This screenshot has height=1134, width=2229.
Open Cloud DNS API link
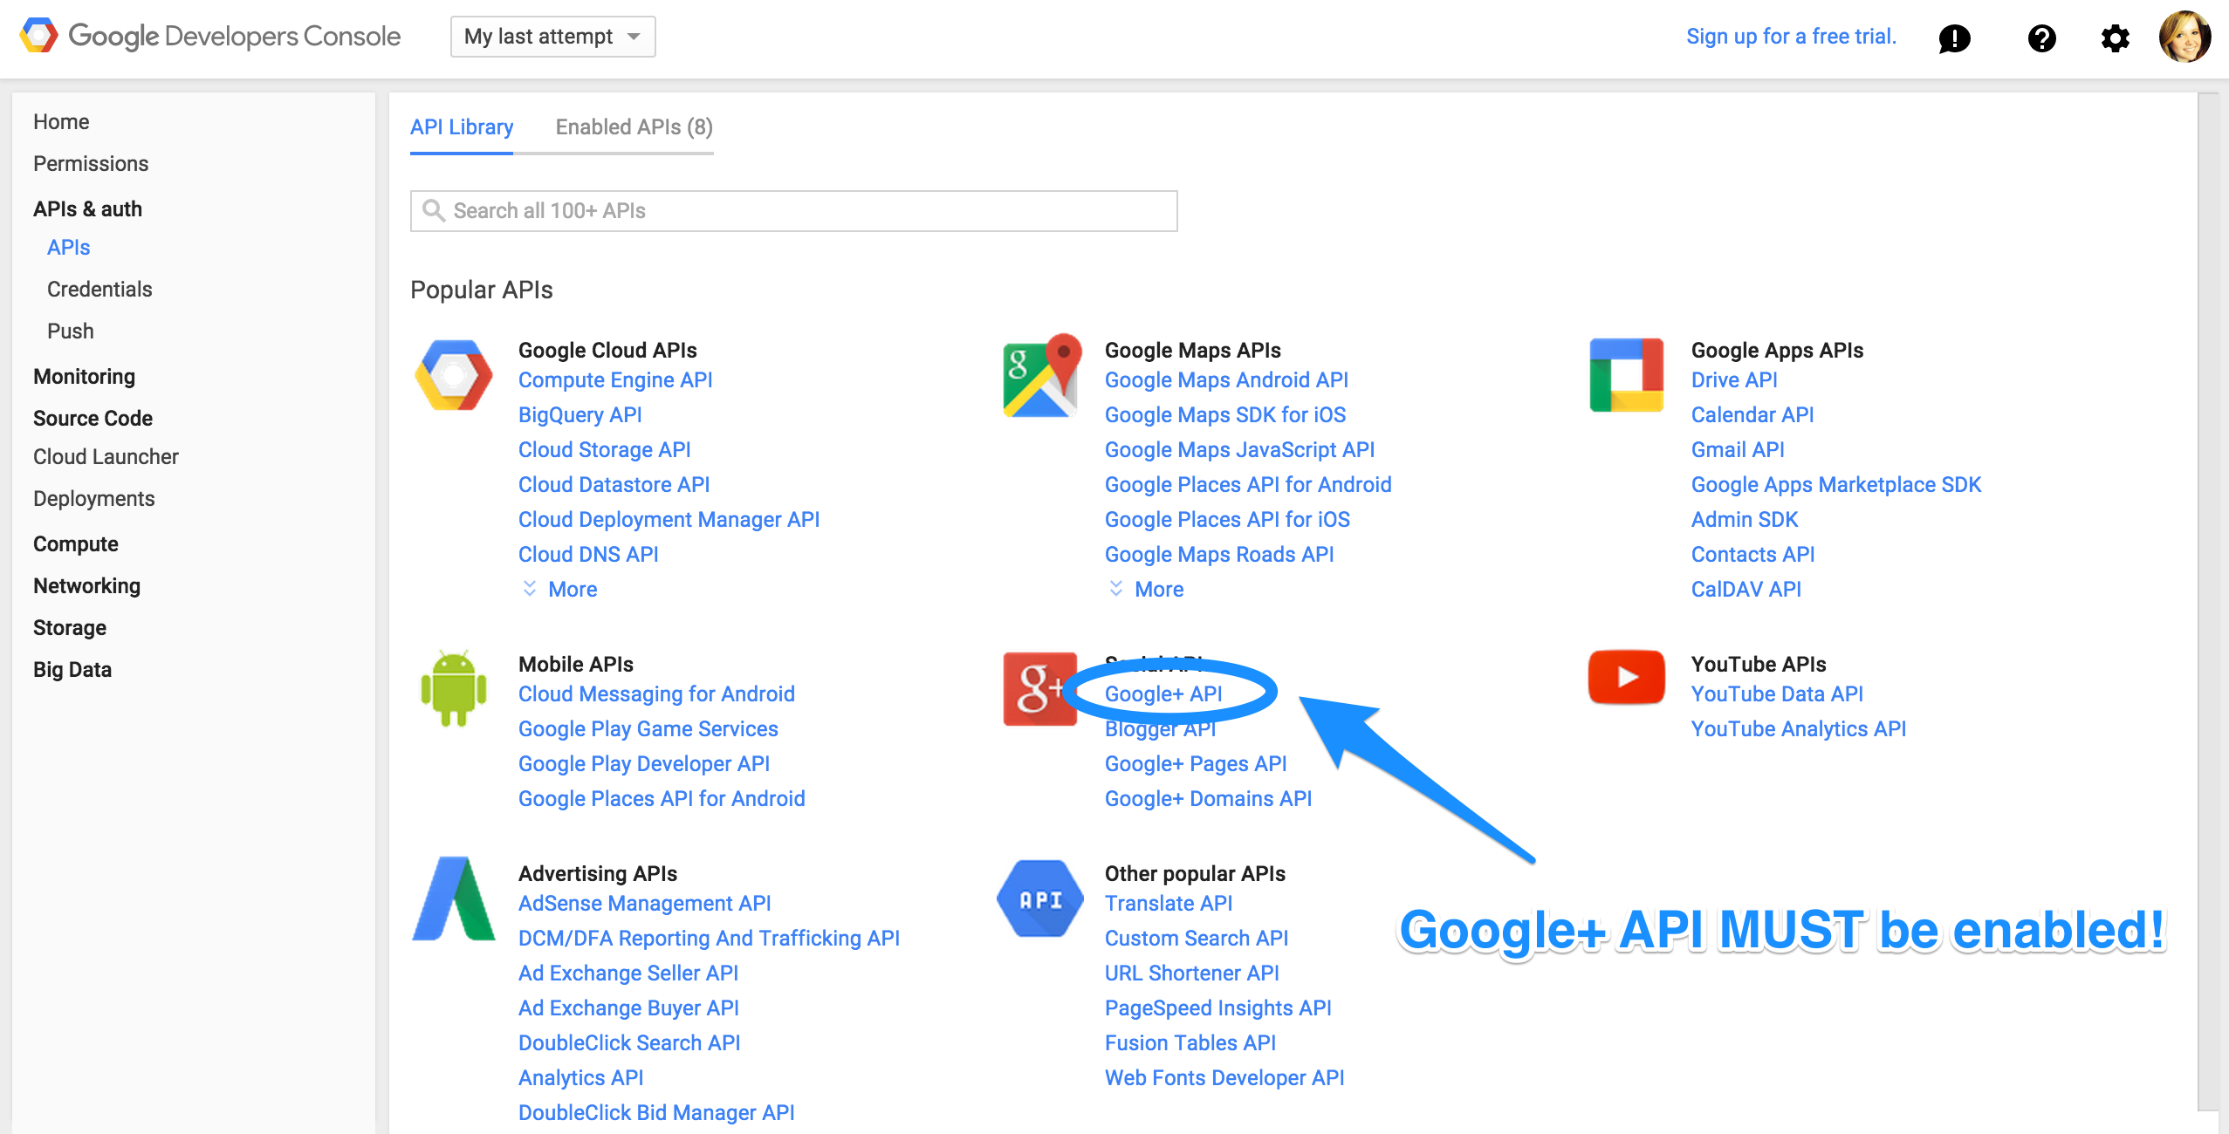(588, 554)
